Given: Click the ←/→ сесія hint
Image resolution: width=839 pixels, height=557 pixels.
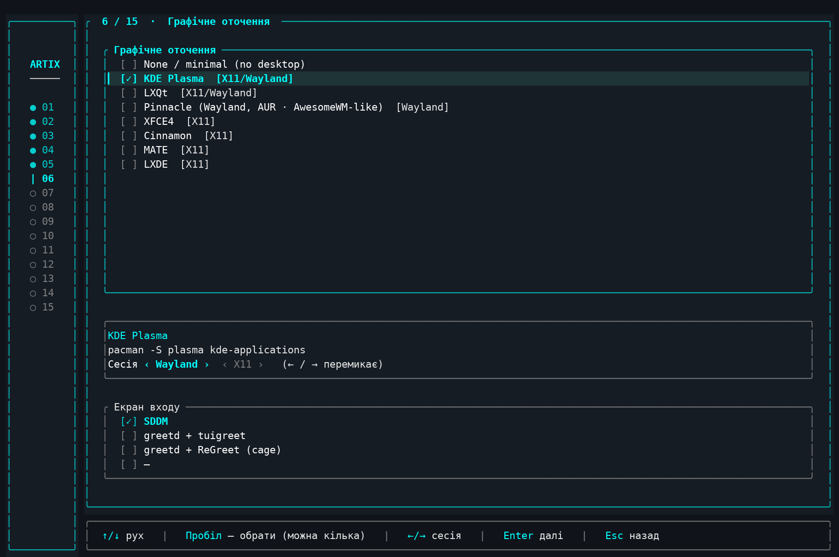Looking at the screenshot, I should coord(434,536).
